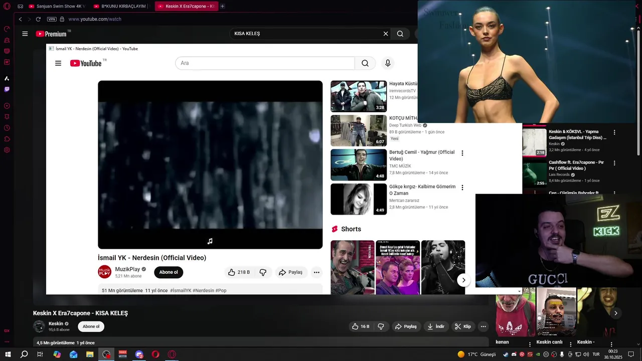Open OBS Studio from taskbar

[106, 354]
